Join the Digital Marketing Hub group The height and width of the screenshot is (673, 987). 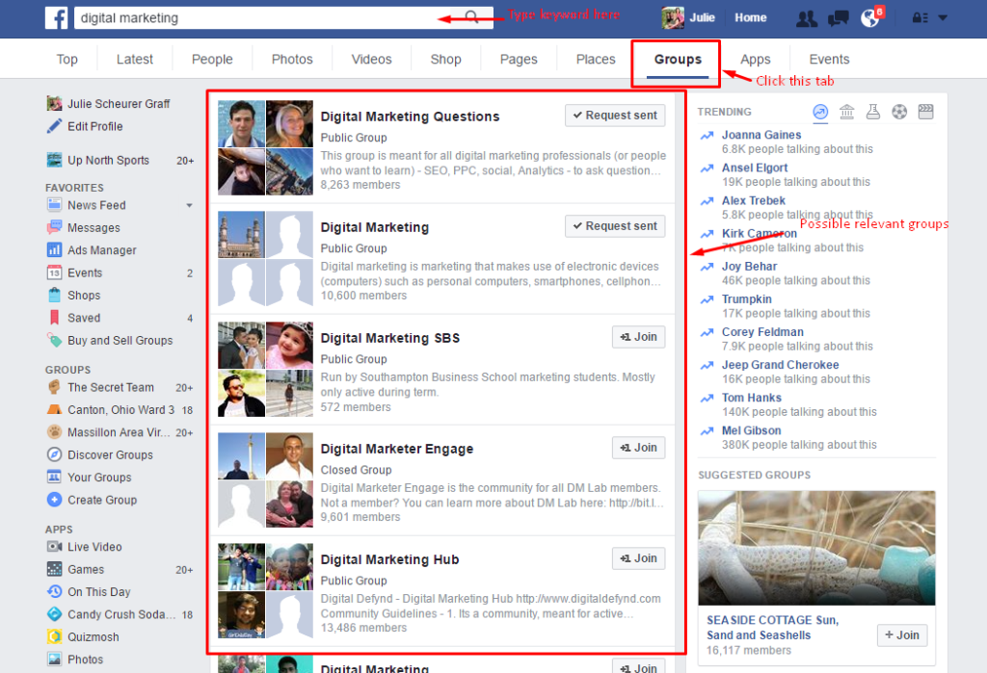pos(638,558)
